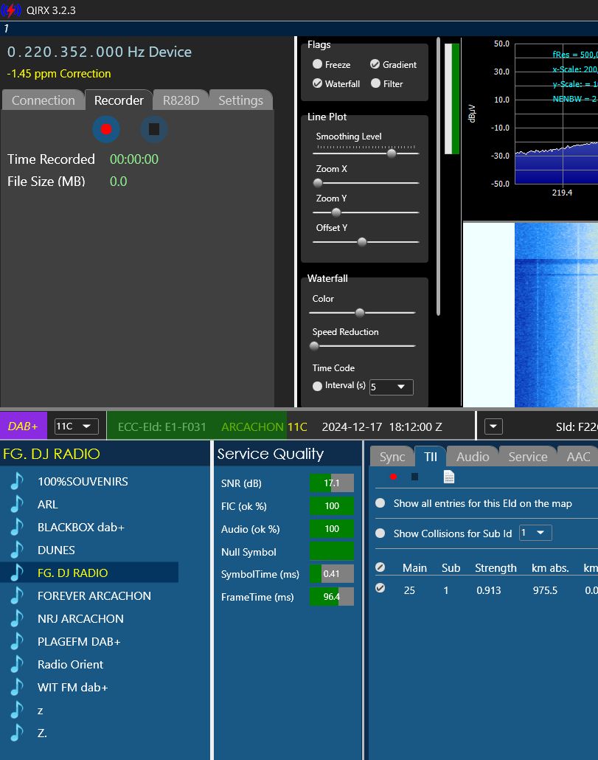The width and height of the screenshot is (598, 760).
Task: Select the TII tab
Action: click(431, 457)
